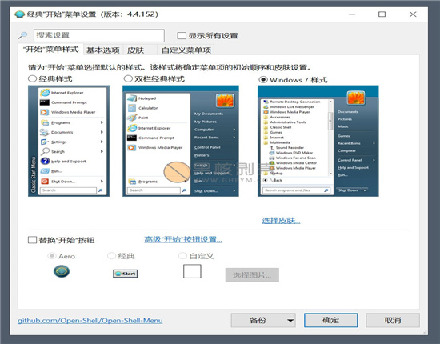Click the Open-Shell logo in the title bar
440x344 pixels.
pyautogui.click(x=20, y=14)
